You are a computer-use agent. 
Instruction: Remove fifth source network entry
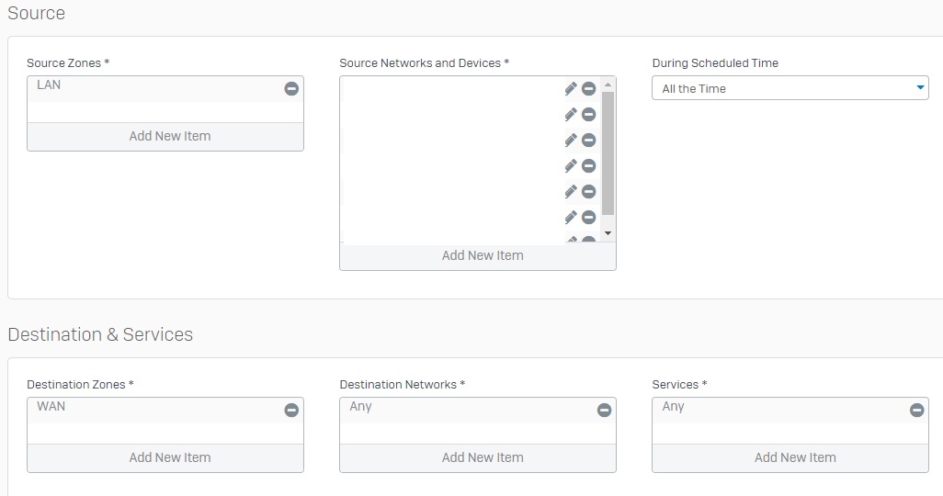click(589, 192)
